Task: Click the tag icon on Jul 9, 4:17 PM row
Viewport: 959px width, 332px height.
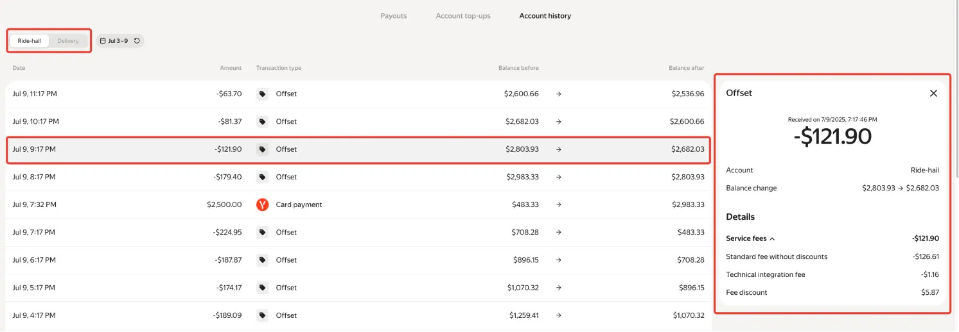Action: click(x=262, y=315)
